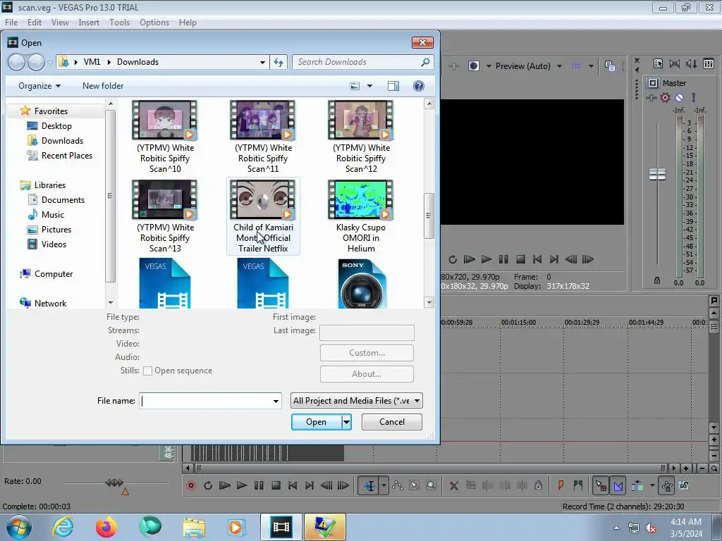Open the Options menu

click(x=154, y=23)
